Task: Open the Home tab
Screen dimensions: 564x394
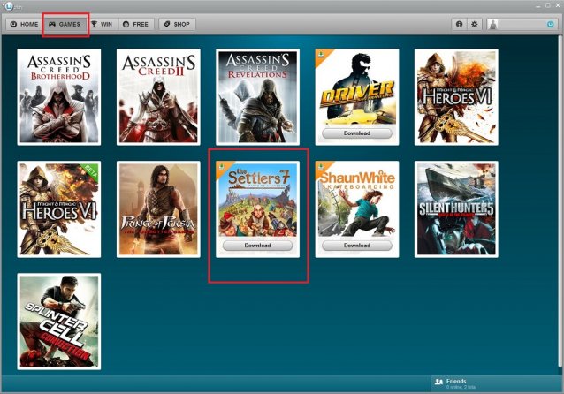Action: (x=24, y=24)
